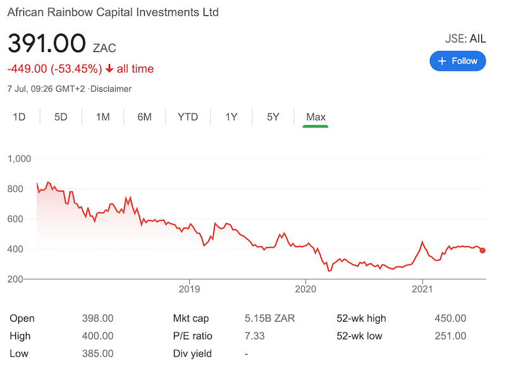Click the Mkt cap value 5.15B ZAR
Screen dimensions: 506x371
269,318
